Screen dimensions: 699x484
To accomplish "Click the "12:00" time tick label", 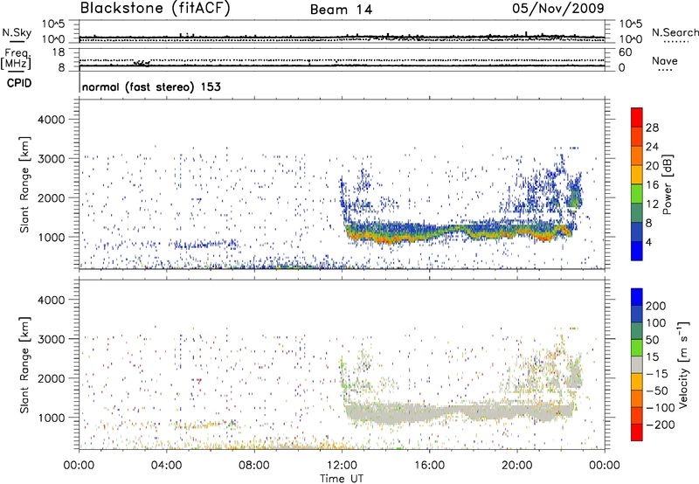I will (342, 466).
